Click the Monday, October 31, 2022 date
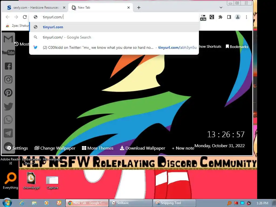 (x=219, y=146)
